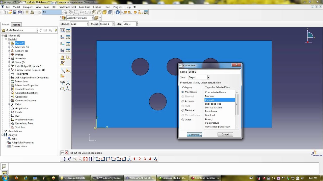Open the Boundary Condition Manager icon
Screen dimensions: 323x181
click(x=68, y=37)
